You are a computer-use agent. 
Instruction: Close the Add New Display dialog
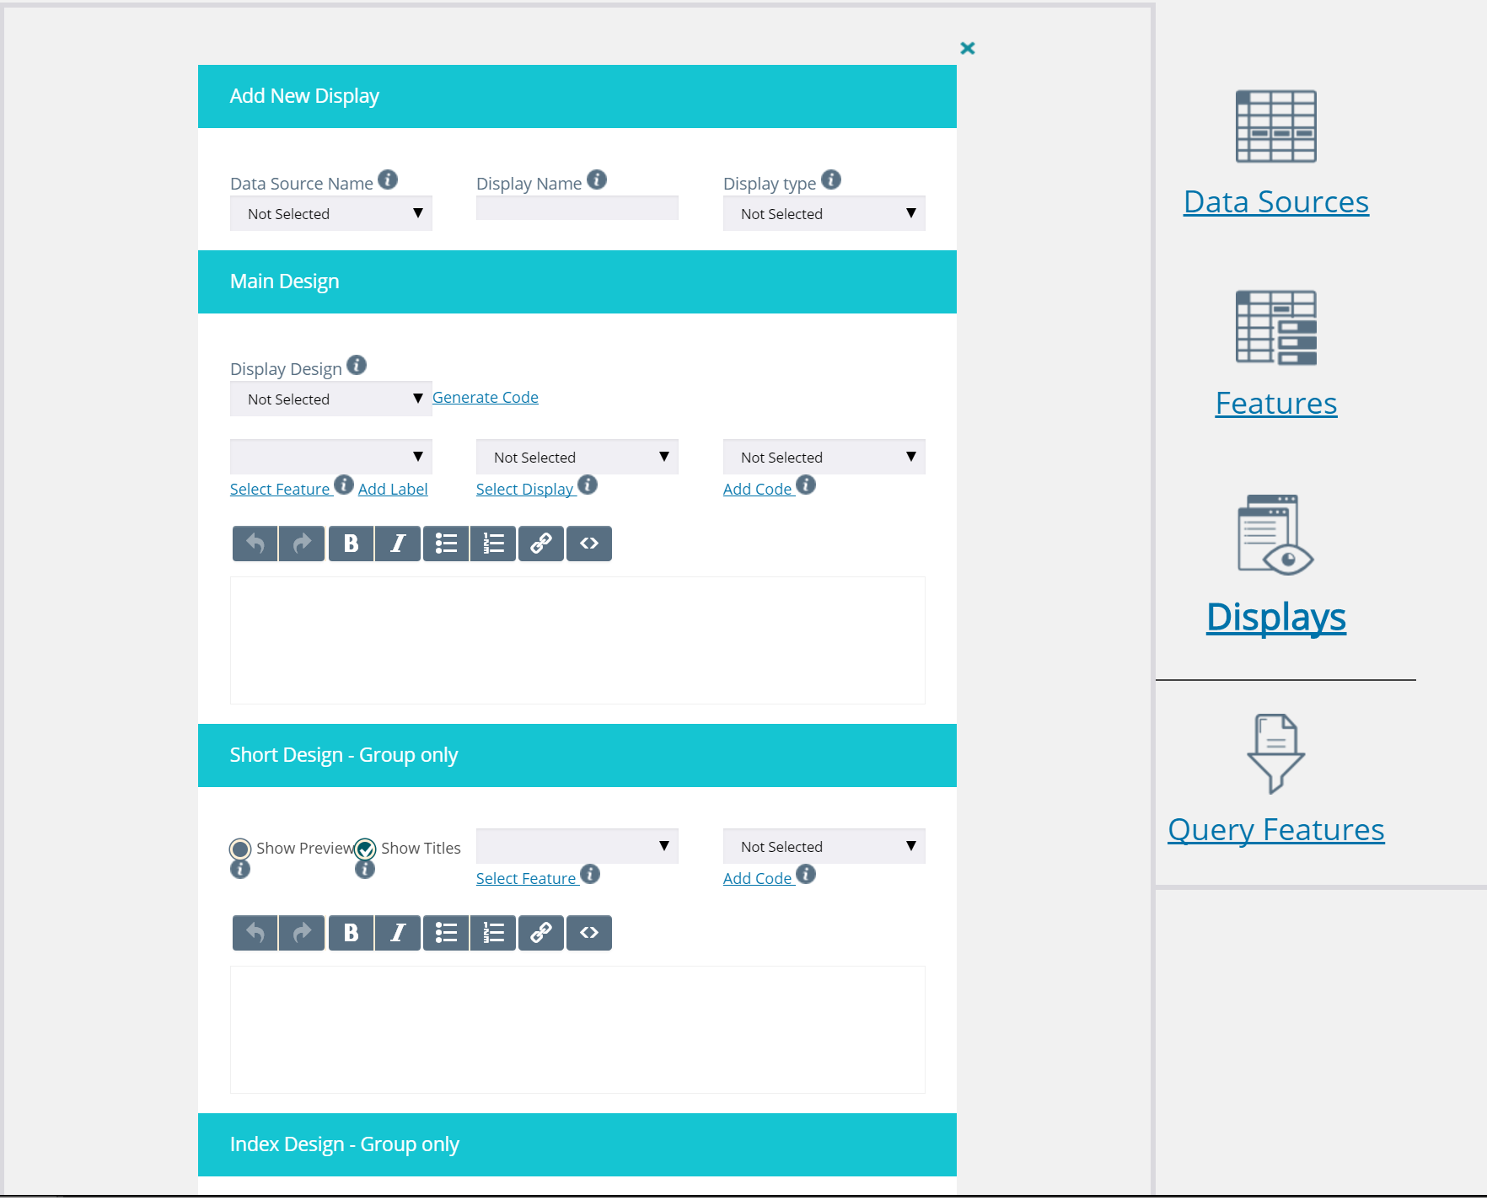pyautogui.click(x=968, y=48)
